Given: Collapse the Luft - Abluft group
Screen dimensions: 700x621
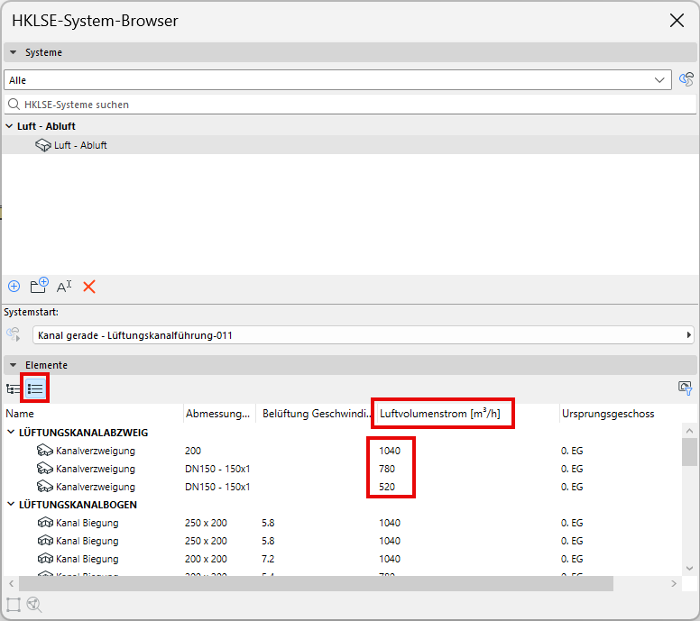Looking at the screenshot, I should click(9, 126).
